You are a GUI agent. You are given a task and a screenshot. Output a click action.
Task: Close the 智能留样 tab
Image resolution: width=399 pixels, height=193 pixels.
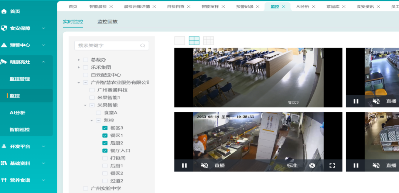pos(223,7)
